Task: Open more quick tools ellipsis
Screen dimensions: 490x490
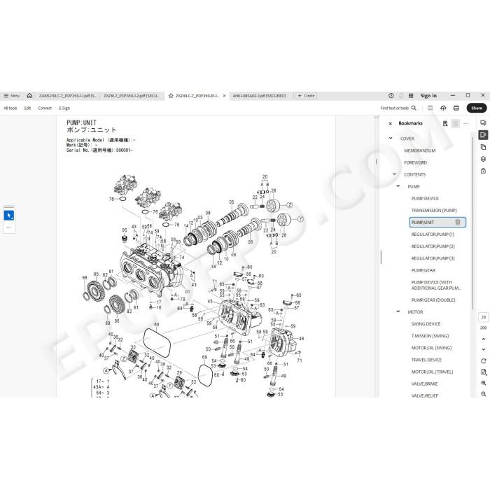Action: [9, 227]
